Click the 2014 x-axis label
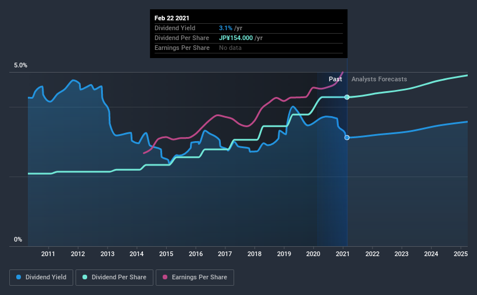The image size is (477, 295). pyautogui.click(x=137, y=254)
